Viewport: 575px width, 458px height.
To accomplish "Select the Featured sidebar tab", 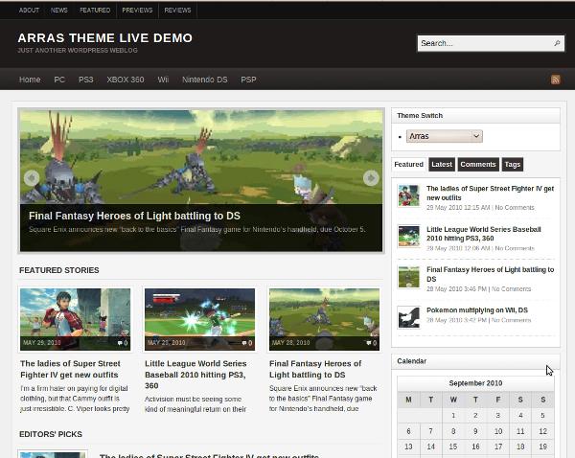I will [408, 164].
